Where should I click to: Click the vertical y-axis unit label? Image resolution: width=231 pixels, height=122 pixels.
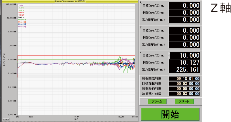(4, 59)
